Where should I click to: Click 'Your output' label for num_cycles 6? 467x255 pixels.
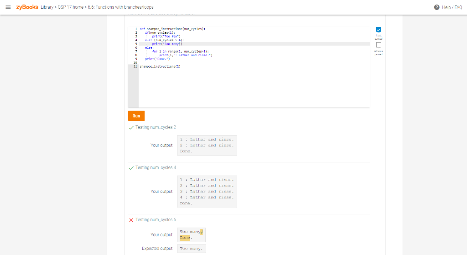pos(161,235)
